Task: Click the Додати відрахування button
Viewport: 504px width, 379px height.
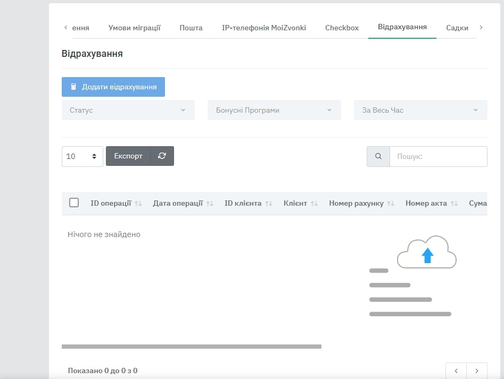Action: 113,87
